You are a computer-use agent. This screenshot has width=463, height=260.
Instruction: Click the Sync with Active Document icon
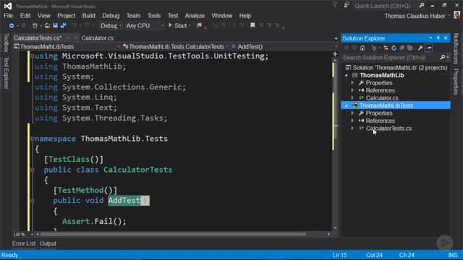[386, 48]
